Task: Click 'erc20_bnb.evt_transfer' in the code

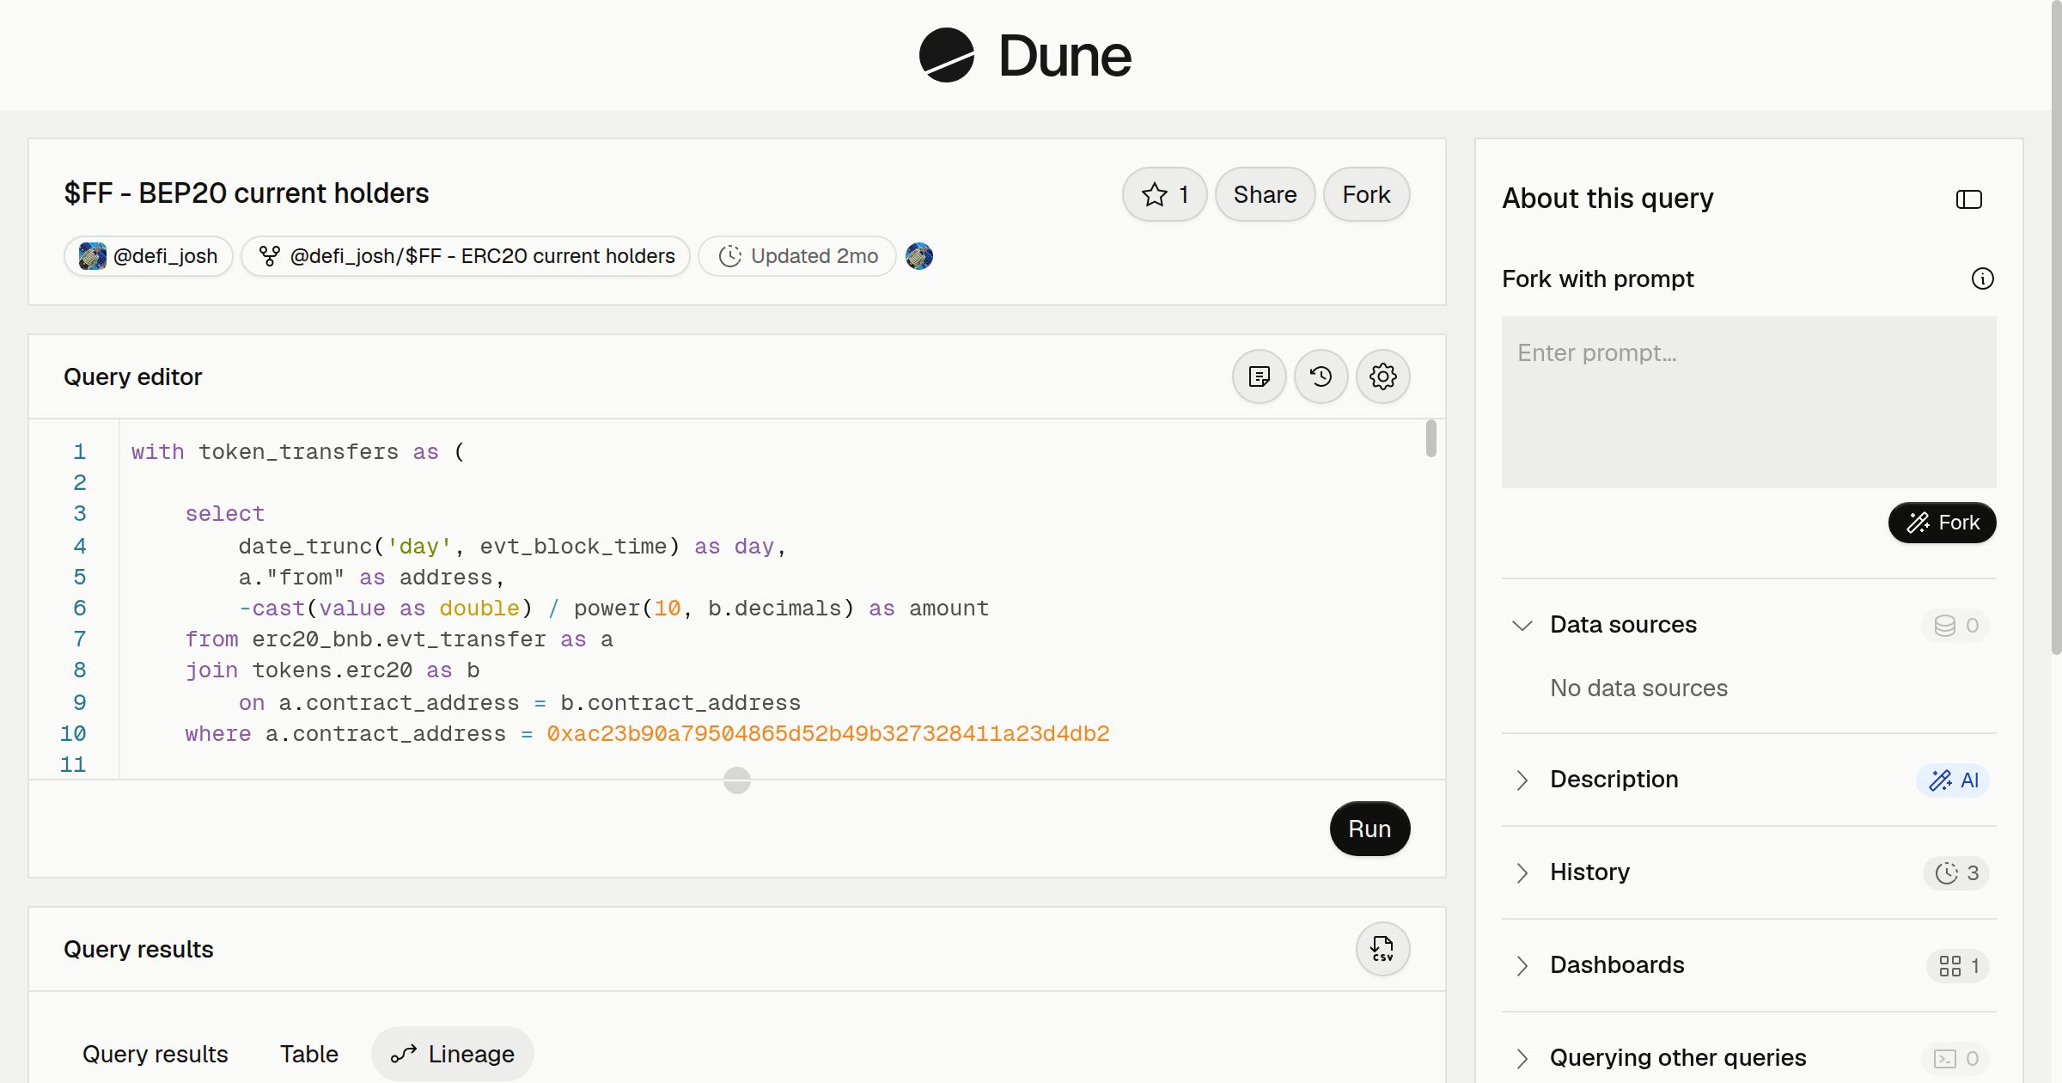Action: (399, 639)
